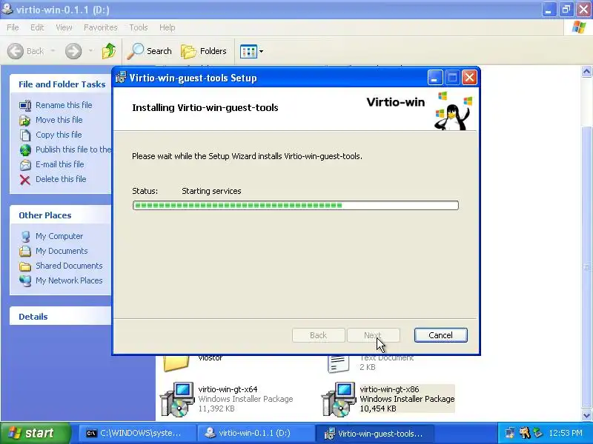This screenshot has width=593, height=444.
Task: Click the Copy this file icon
Action: pyautogui.click(x=25, y=135)
